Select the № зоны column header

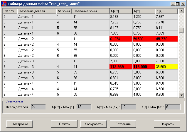[64, 11]
